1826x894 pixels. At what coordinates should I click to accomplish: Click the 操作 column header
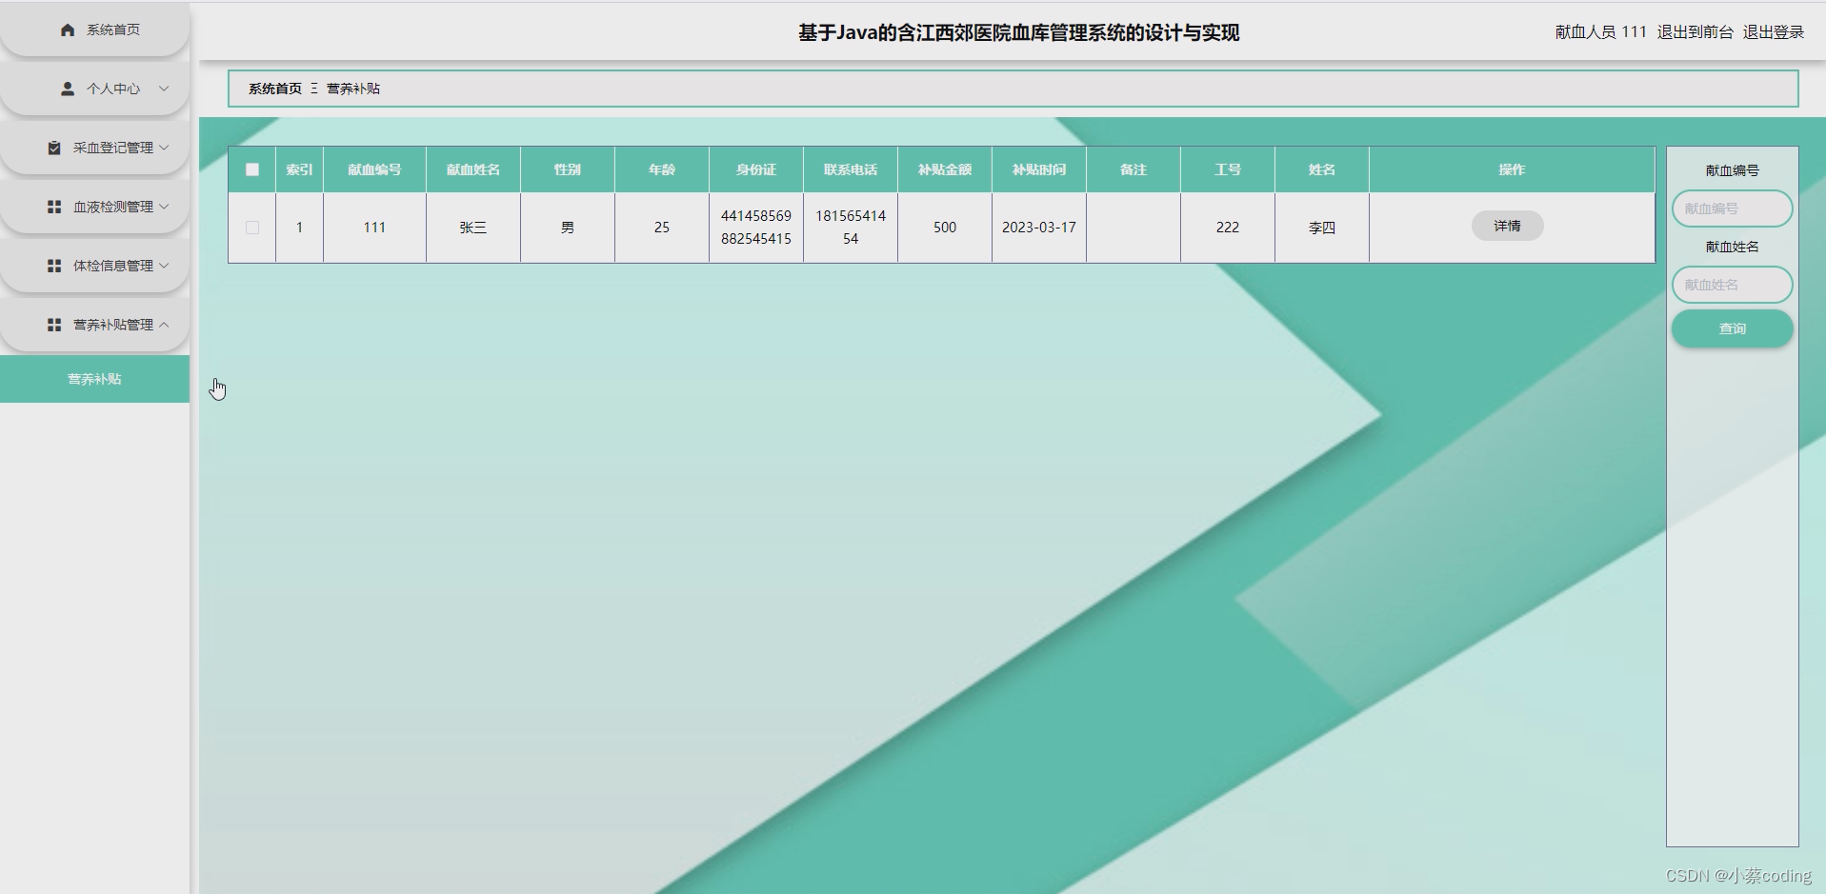click(x=1512, y=169)
